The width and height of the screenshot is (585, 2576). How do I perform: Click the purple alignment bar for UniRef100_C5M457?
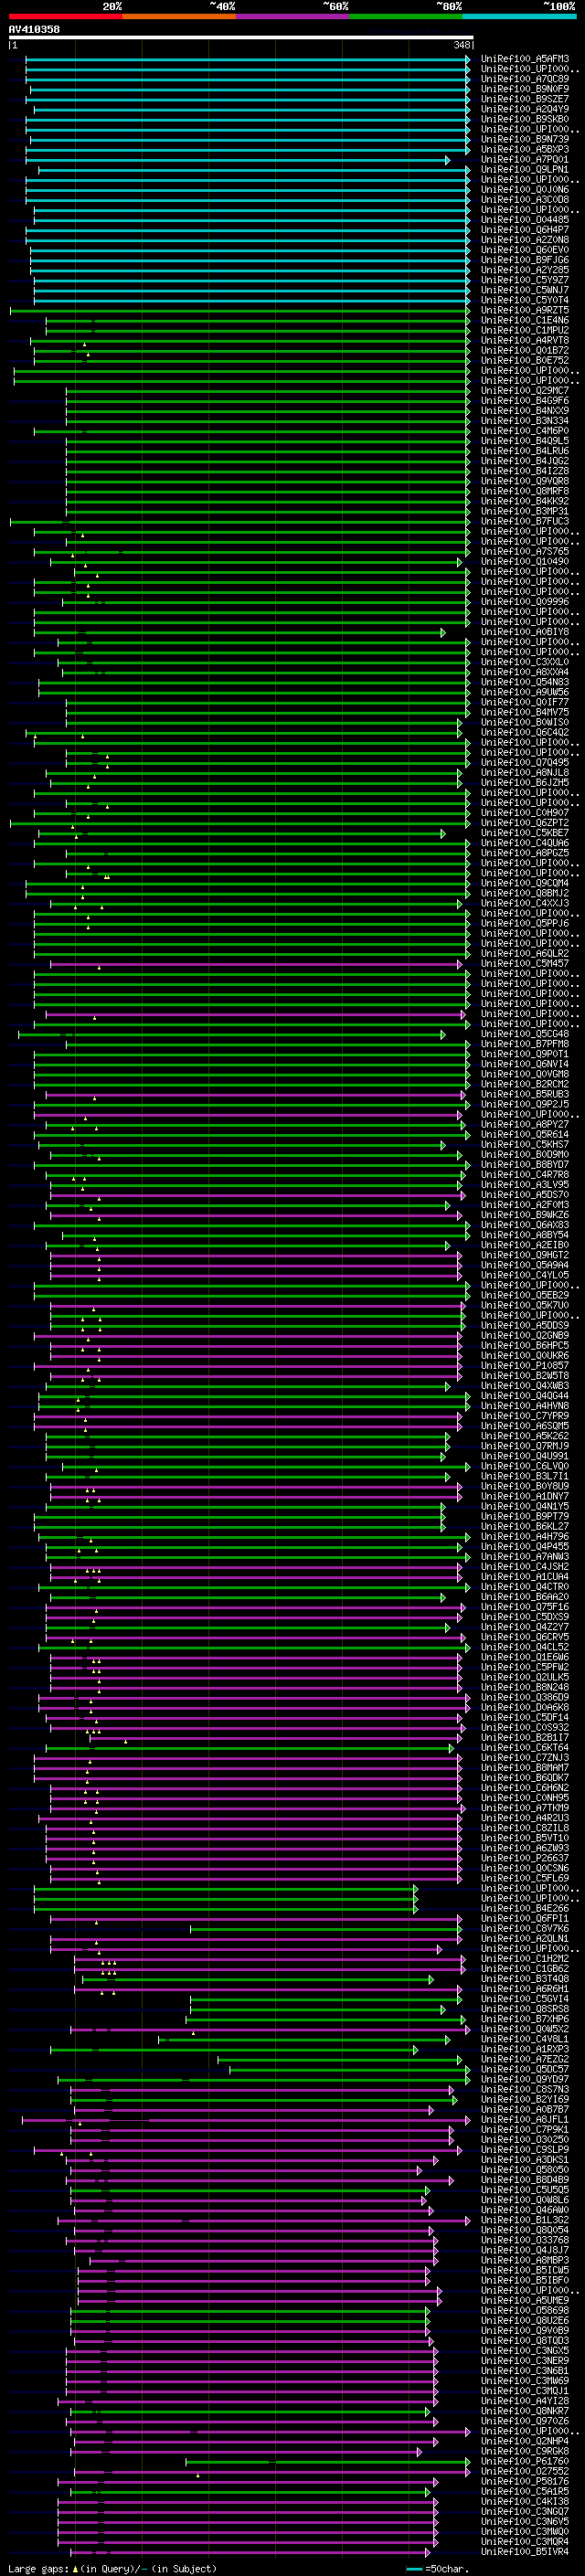(x=256, y=964)
